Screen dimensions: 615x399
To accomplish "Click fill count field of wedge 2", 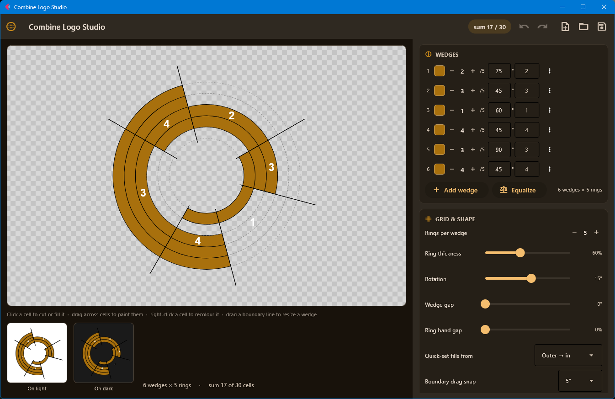I will [x=527, y=90].
